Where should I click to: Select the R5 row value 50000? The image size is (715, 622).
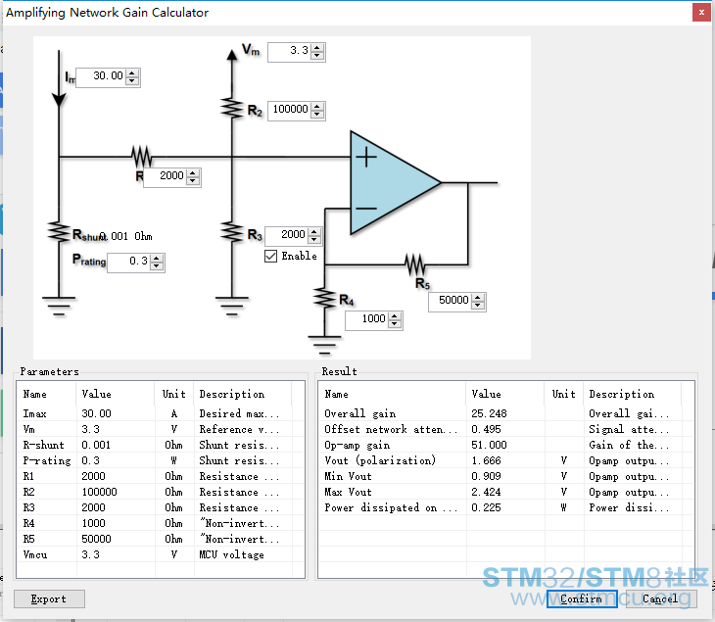point(96,539)
